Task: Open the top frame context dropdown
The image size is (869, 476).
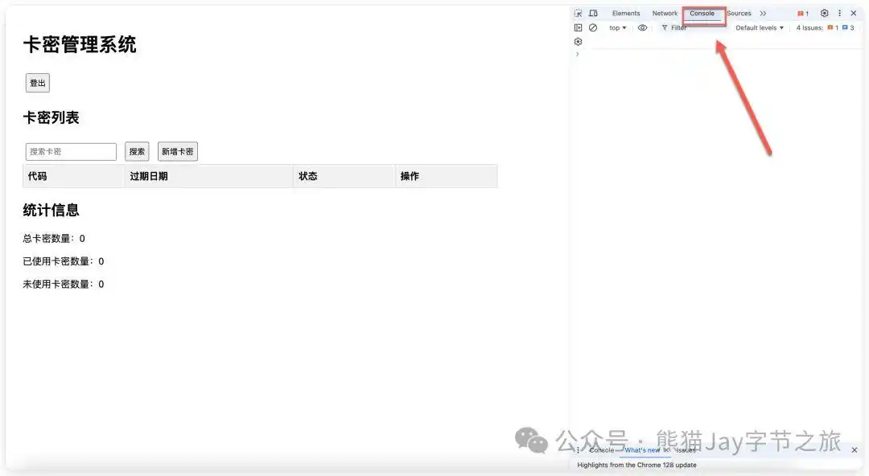Action: click(616, 27)
